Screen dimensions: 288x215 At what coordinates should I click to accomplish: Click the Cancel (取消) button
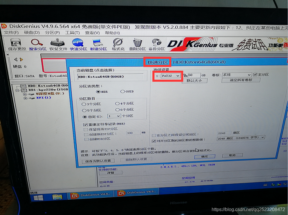point(232,155)
